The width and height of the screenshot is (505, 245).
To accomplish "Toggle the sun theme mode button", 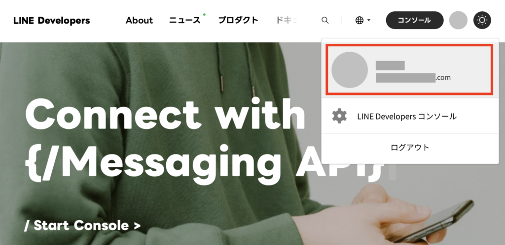I will point(482,20).
